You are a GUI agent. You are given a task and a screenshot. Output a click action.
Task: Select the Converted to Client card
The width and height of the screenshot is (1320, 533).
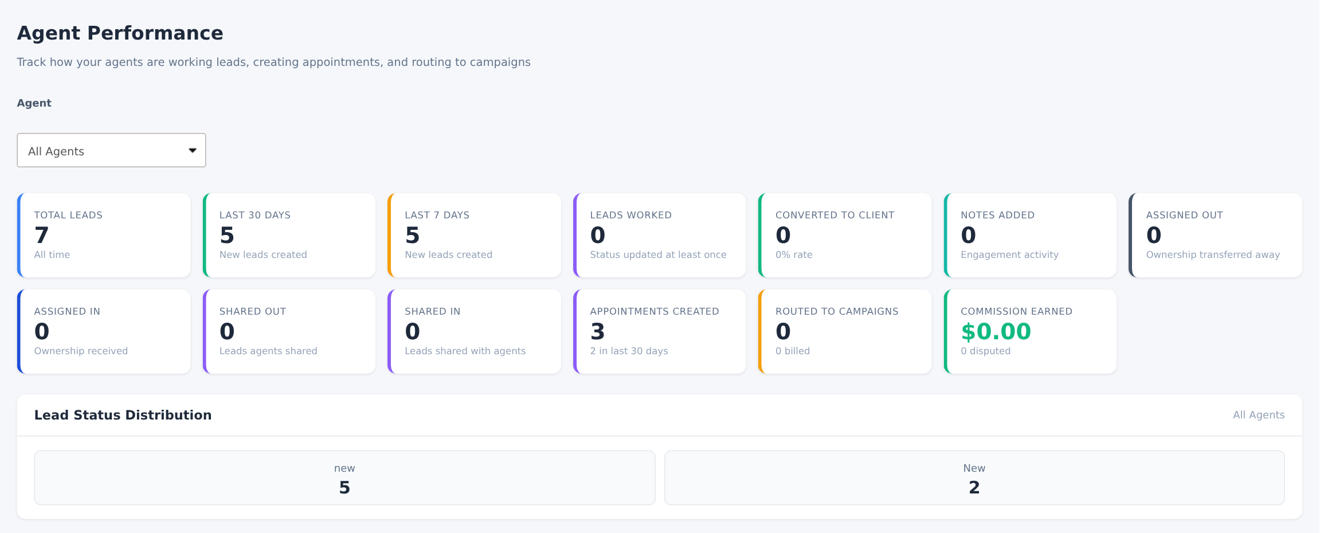pyautogui.click(x=845, y=236)
